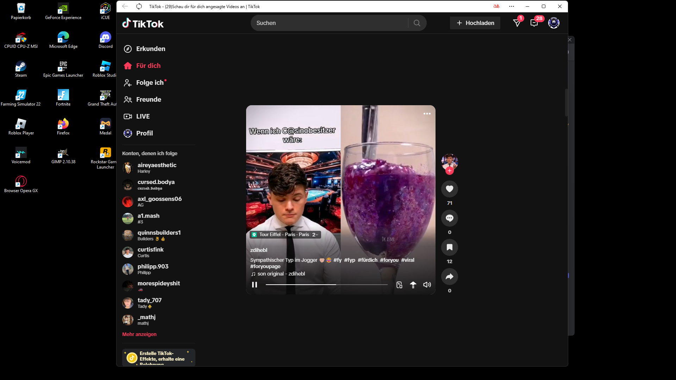The height and width of the screenshot is (380, 676).
Task: Open the Papierkorb recycle bin desktop icon
Action: click(x=21, y=11)
